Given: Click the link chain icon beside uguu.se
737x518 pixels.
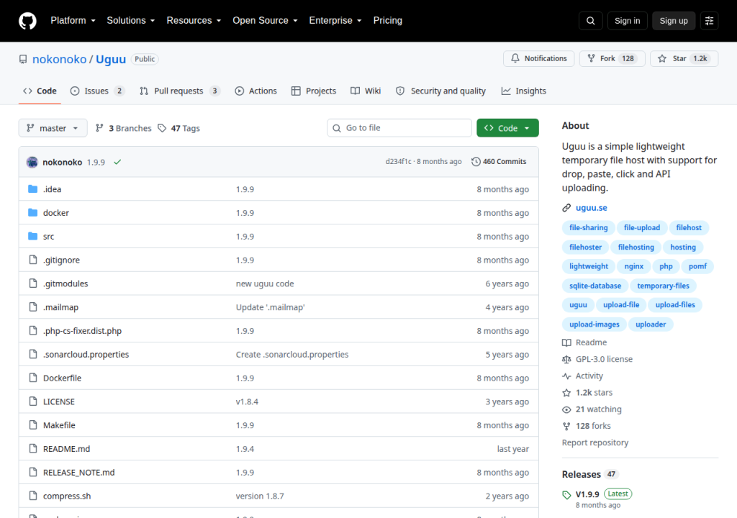Looking at the screenshot, I should tap(566, 208).
